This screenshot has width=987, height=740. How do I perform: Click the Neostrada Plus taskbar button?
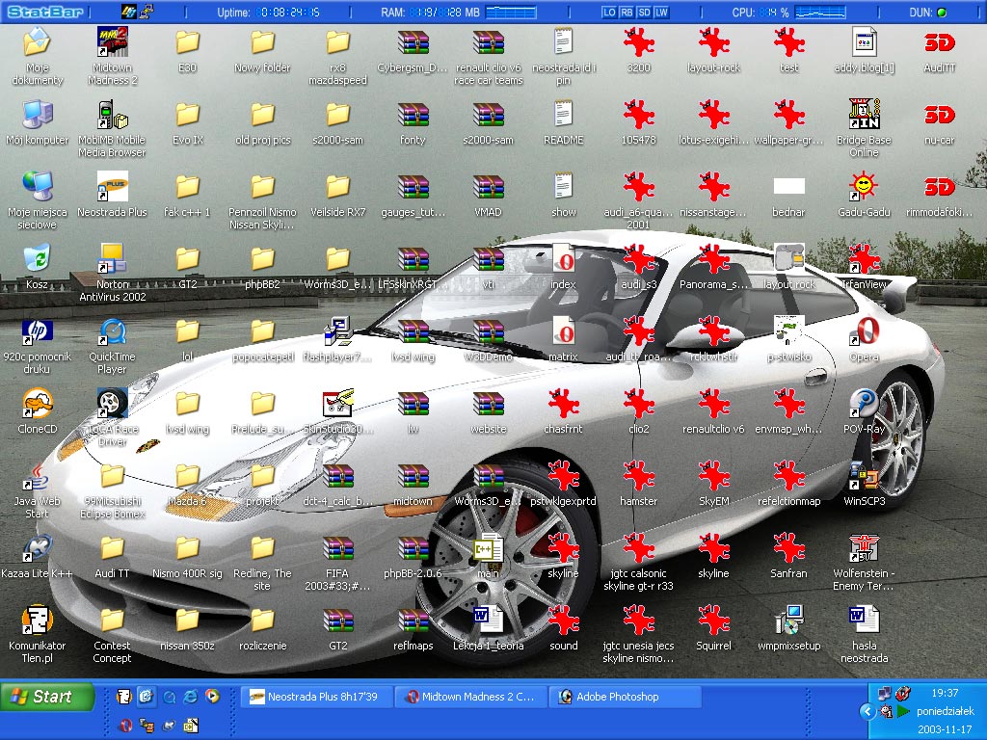pyautogui.click(x=314, y=697)
